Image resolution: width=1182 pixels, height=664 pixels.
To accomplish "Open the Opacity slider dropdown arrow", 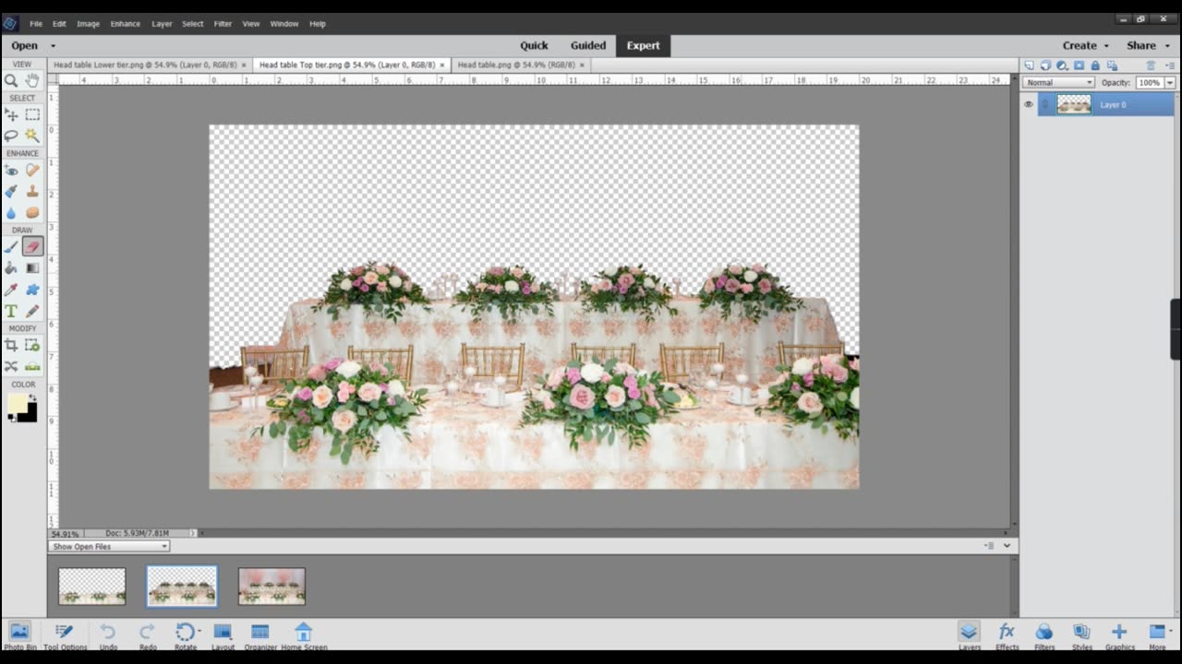I will 1170,83.
